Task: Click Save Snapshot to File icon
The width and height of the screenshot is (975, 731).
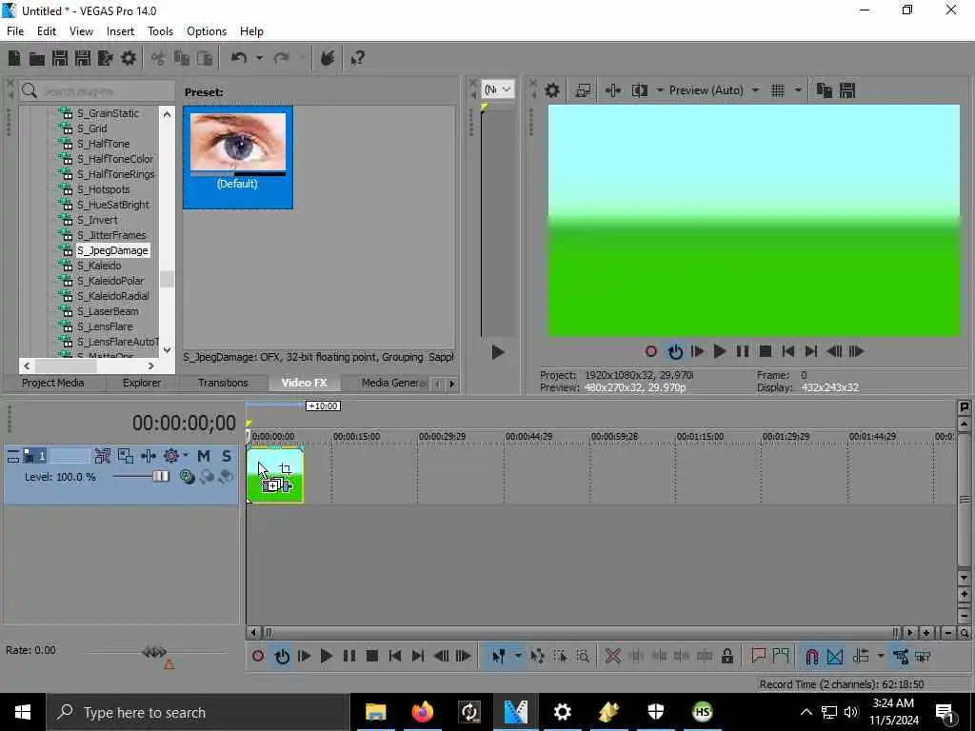Action: point(846,90)
